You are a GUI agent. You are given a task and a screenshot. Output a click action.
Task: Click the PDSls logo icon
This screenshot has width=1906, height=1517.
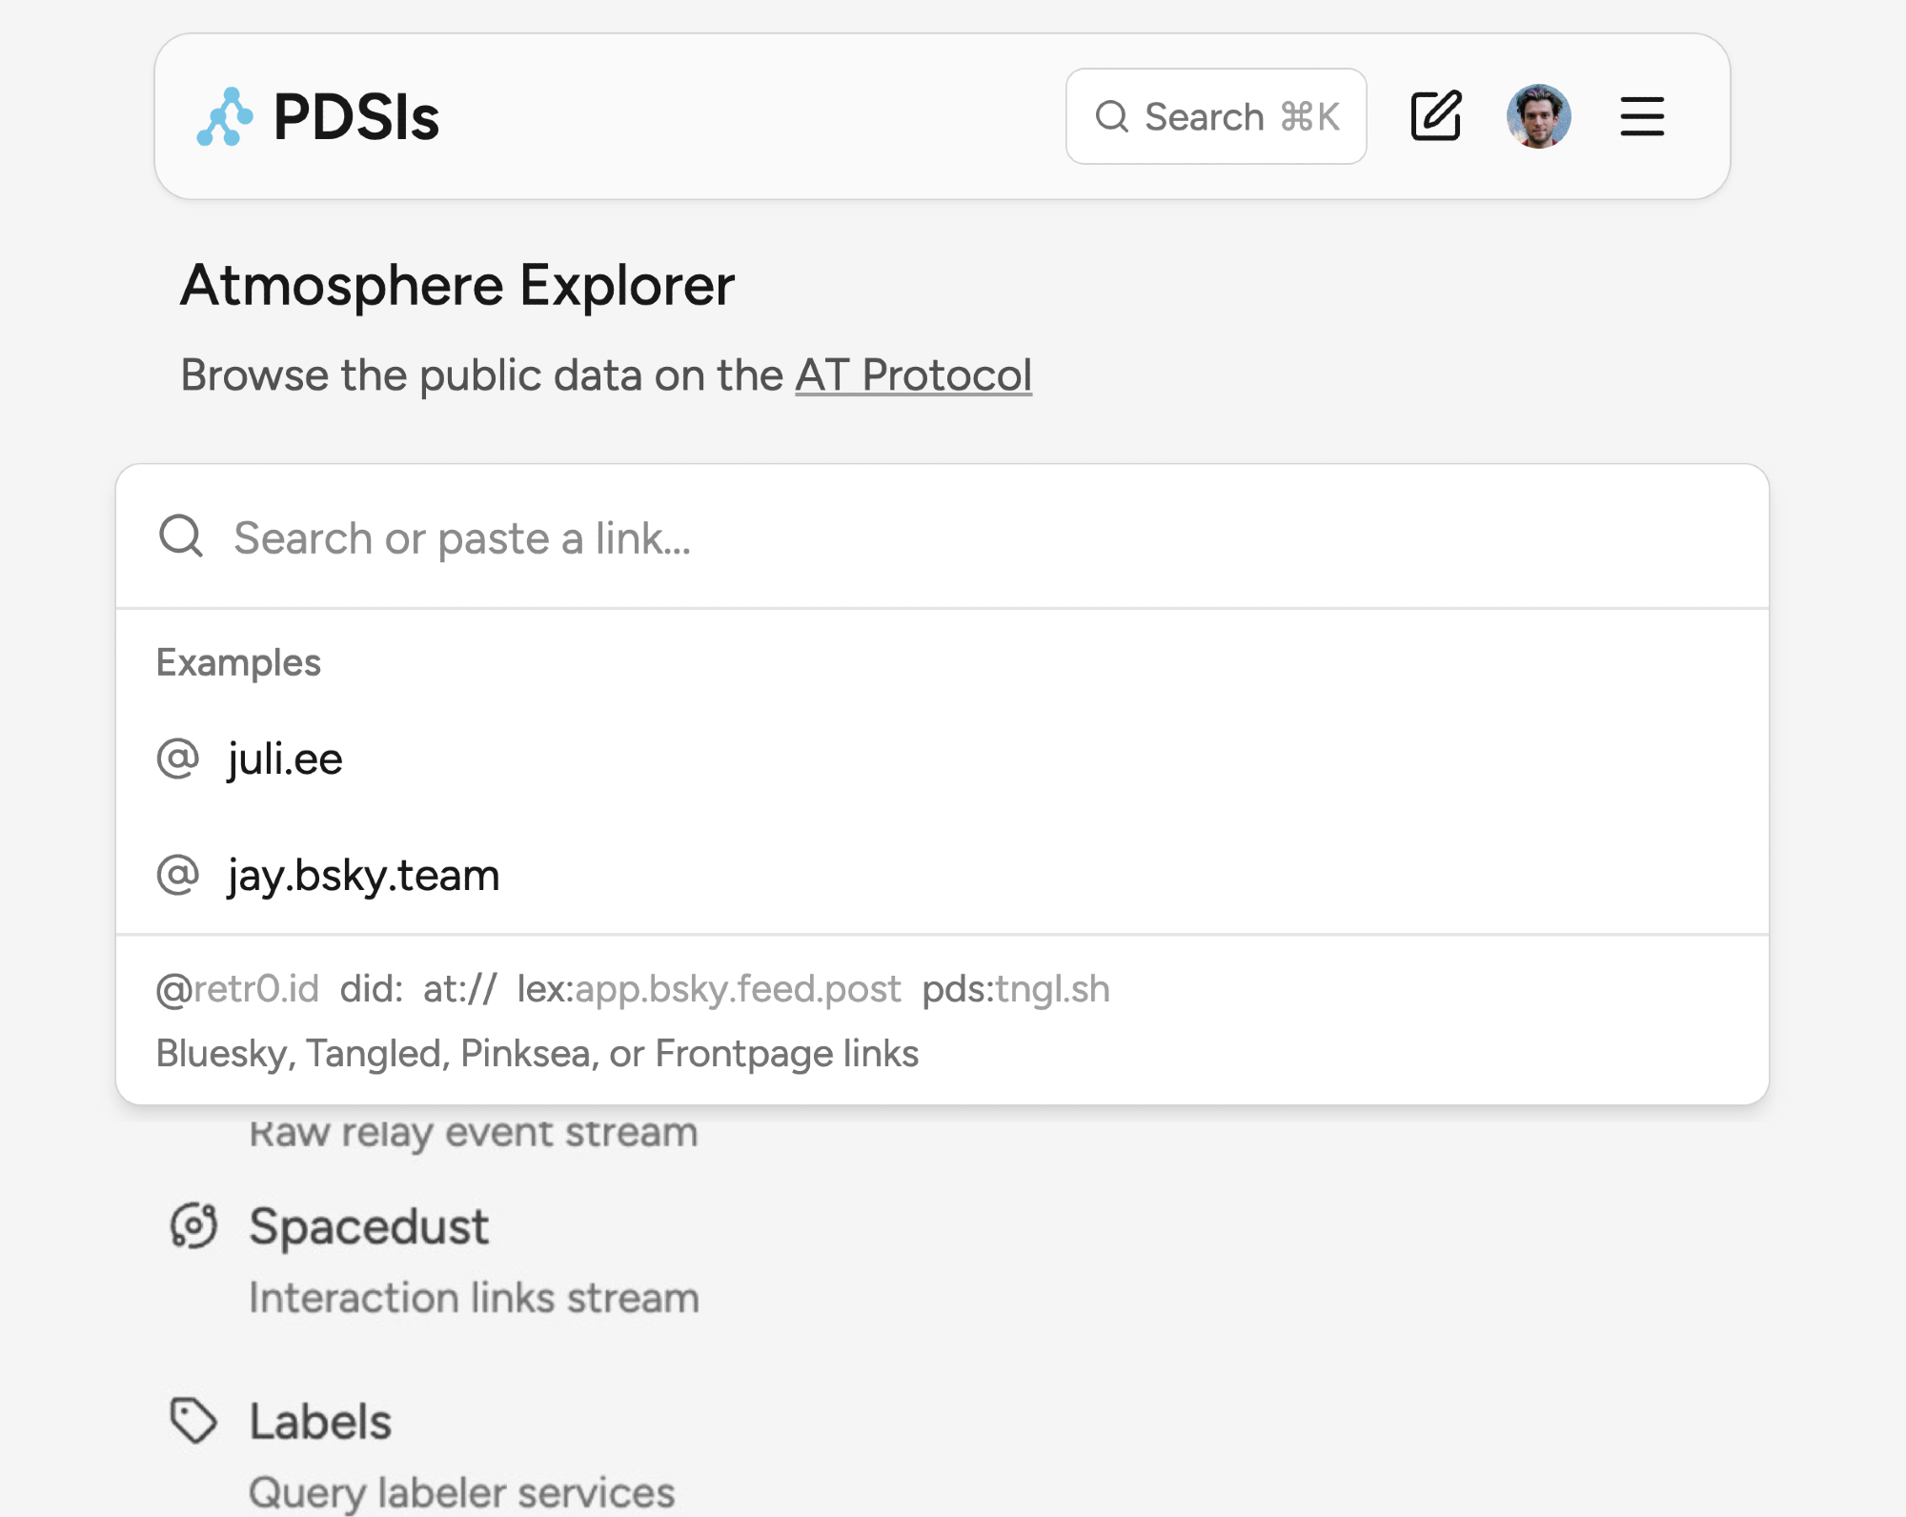(x=225, y=117)
